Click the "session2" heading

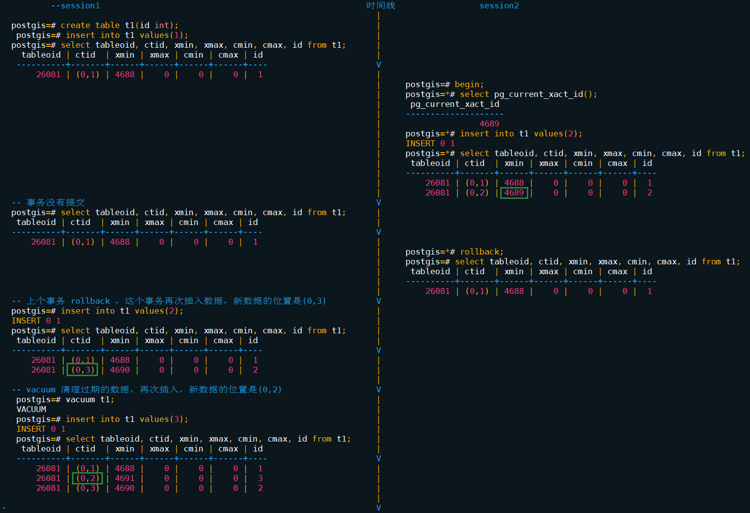(499, 6)
